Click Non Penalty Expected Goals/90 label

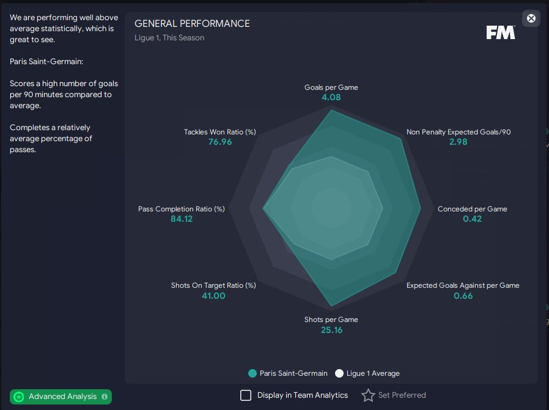[x=459, y=132]
